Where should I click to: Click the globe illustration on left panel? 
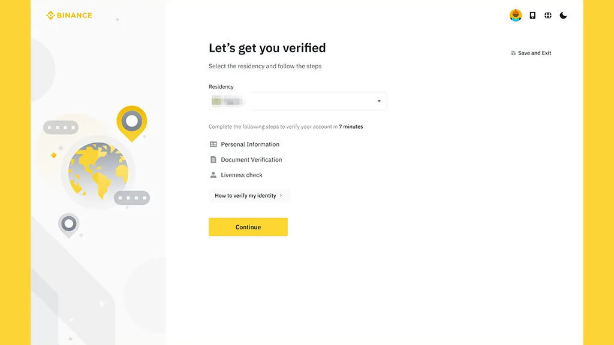click(x=98, y=171)
